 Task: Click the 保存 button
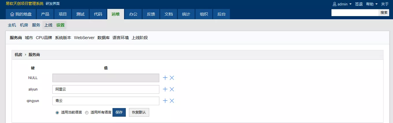click(x=119, y=112)
